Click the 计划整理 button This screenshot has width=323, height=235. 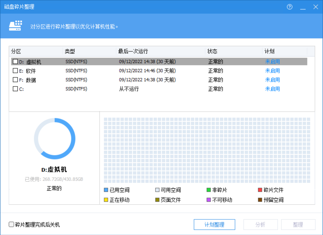[214, 225]
